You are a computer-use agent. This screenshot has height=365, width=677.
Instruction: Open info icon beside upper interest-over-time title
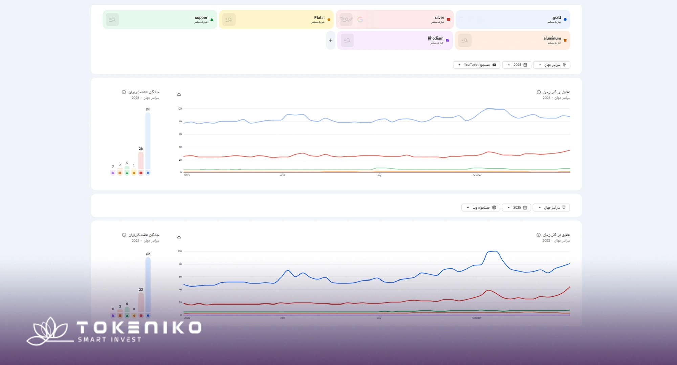point(539,92)
